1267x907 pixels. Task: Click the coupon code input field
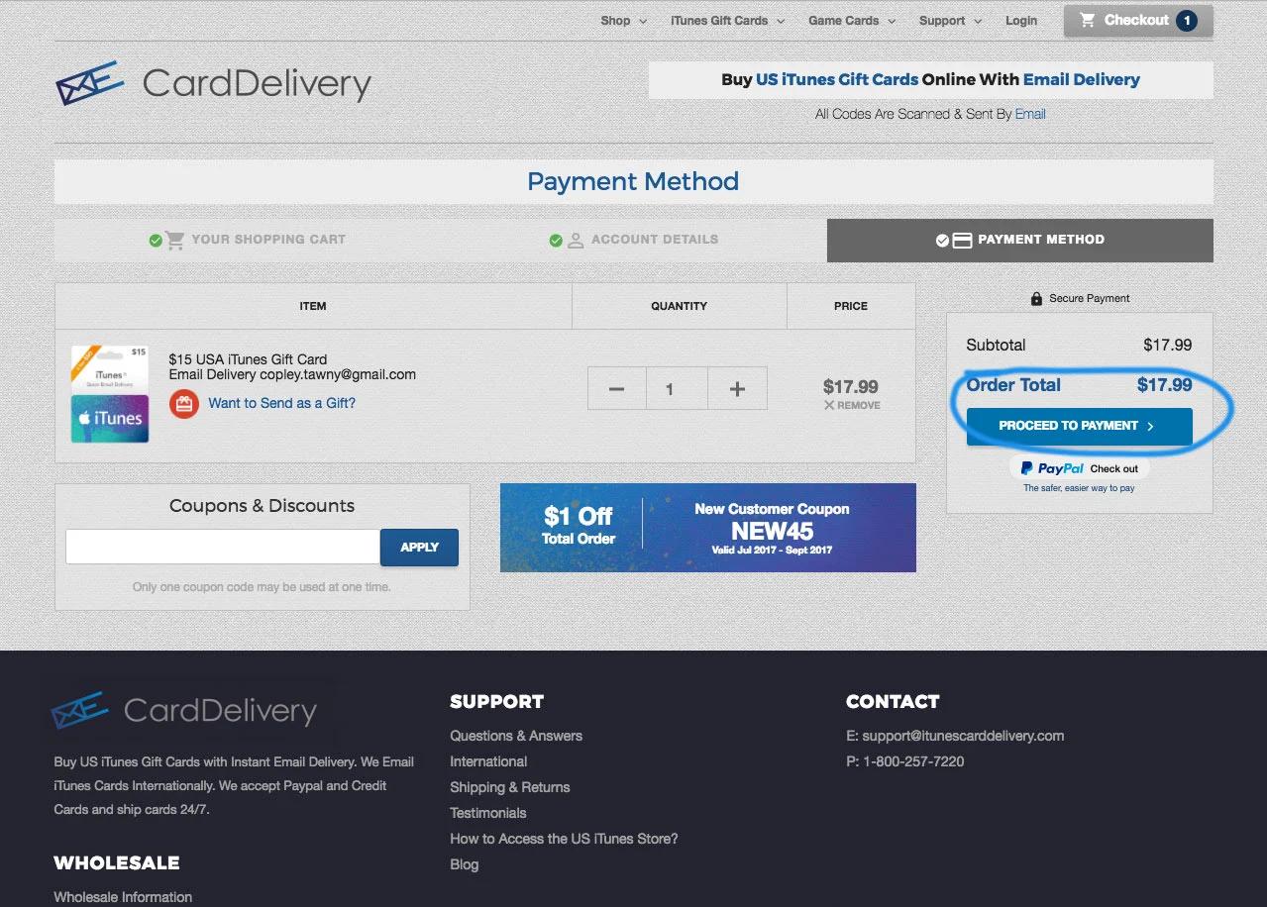click(x=223, y=547)
